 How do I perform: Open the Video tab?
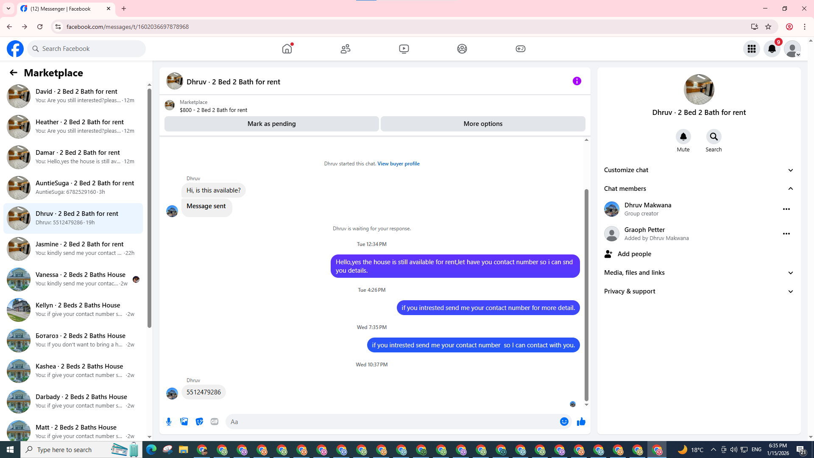[x=404, y=49]
